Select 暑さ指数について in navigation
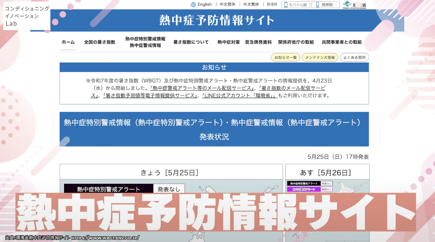Image resolution: width=435 pixels, height=242 pixels. click(191, 42)
